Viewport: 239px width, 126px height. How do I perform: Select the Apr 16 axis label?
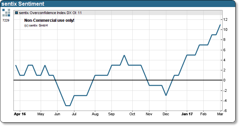coord(20,114)
